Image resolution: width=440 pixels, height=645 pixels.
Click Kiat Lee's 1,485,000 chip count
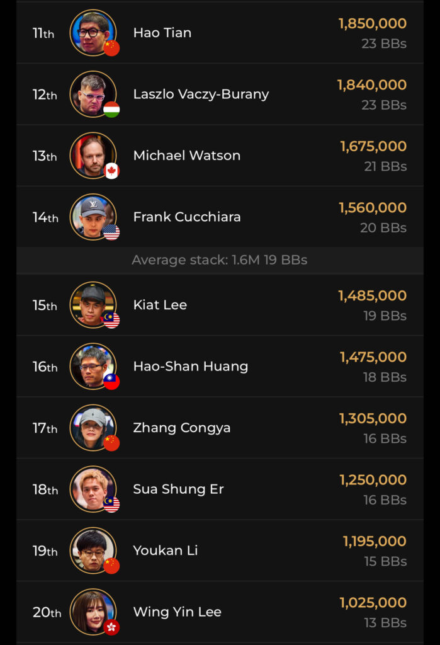(x=372, y=295)
